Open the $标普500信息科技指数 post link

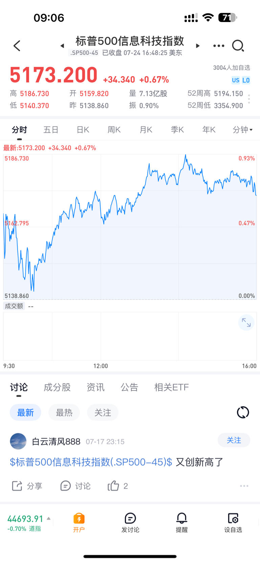(x=91, y=462)
